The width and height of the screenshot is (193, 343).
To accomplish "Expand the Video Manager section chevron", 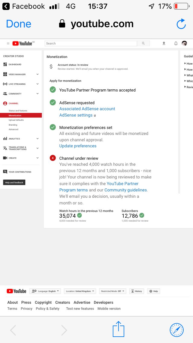I will point(38,74).
